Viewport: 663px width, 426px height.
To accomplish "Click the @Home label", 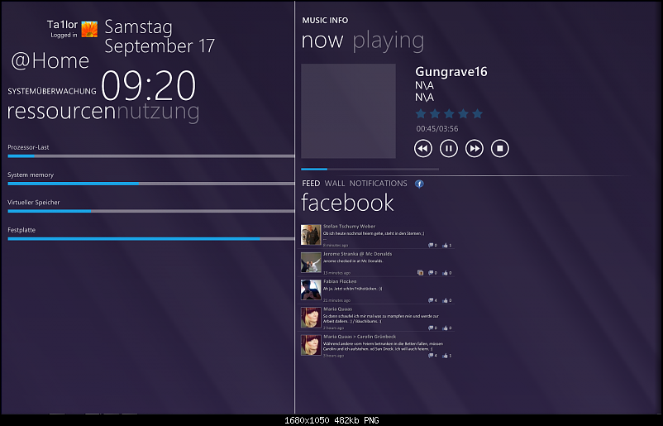I will click(50, 61).
